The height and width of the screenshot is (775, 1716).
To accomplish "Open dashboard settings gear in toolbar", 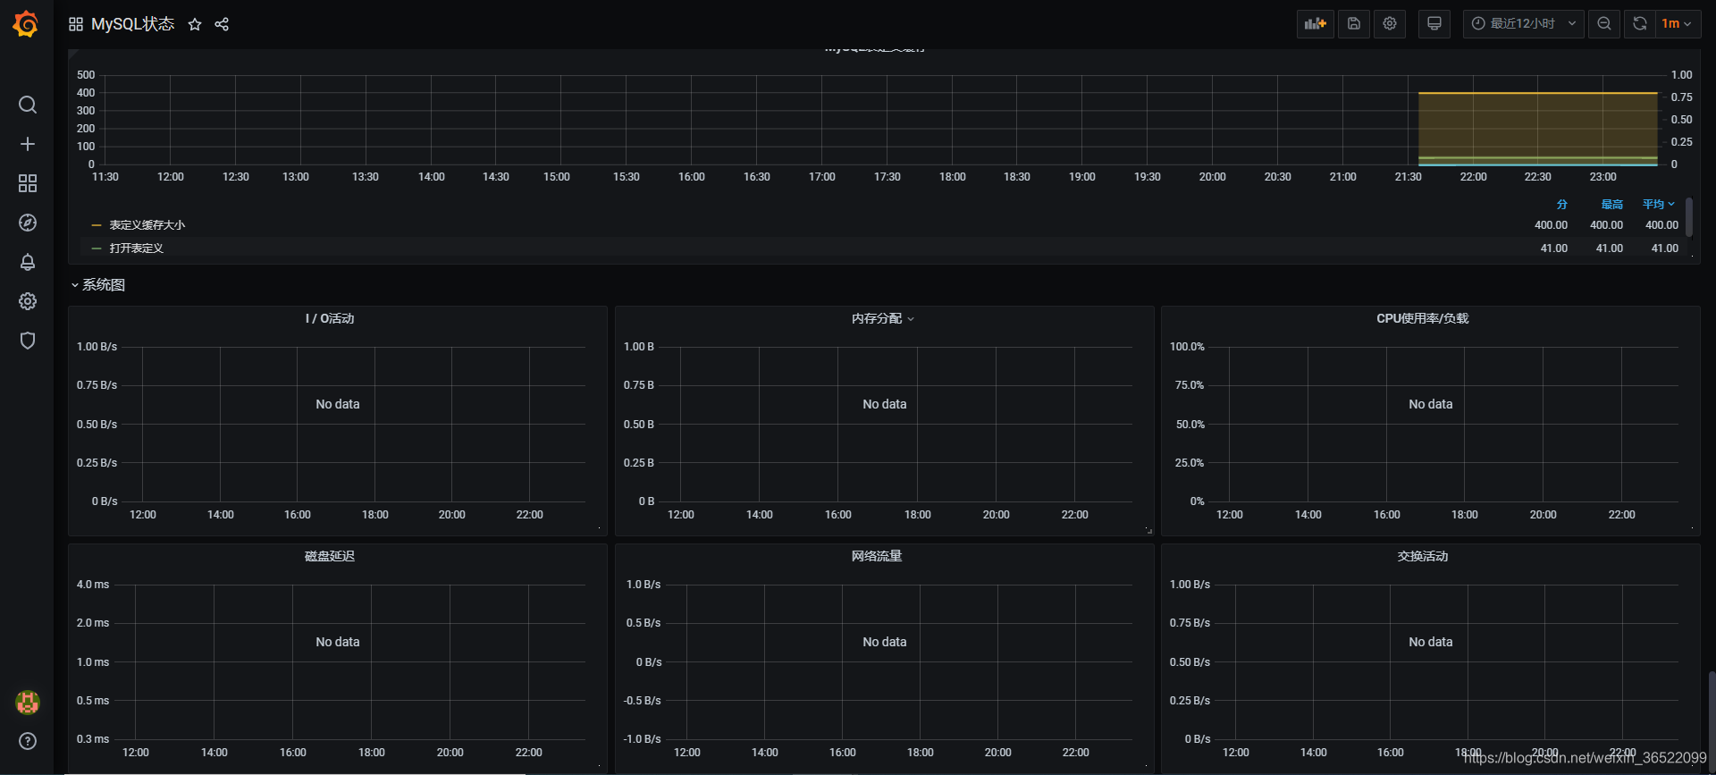I will [1390, 24].
